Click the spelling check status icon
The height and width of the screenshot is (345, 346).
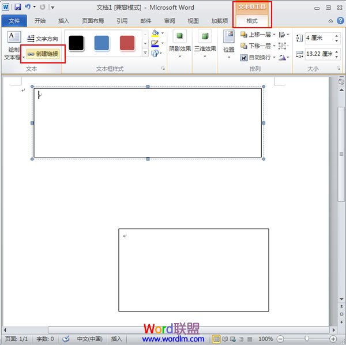point(66,339)
